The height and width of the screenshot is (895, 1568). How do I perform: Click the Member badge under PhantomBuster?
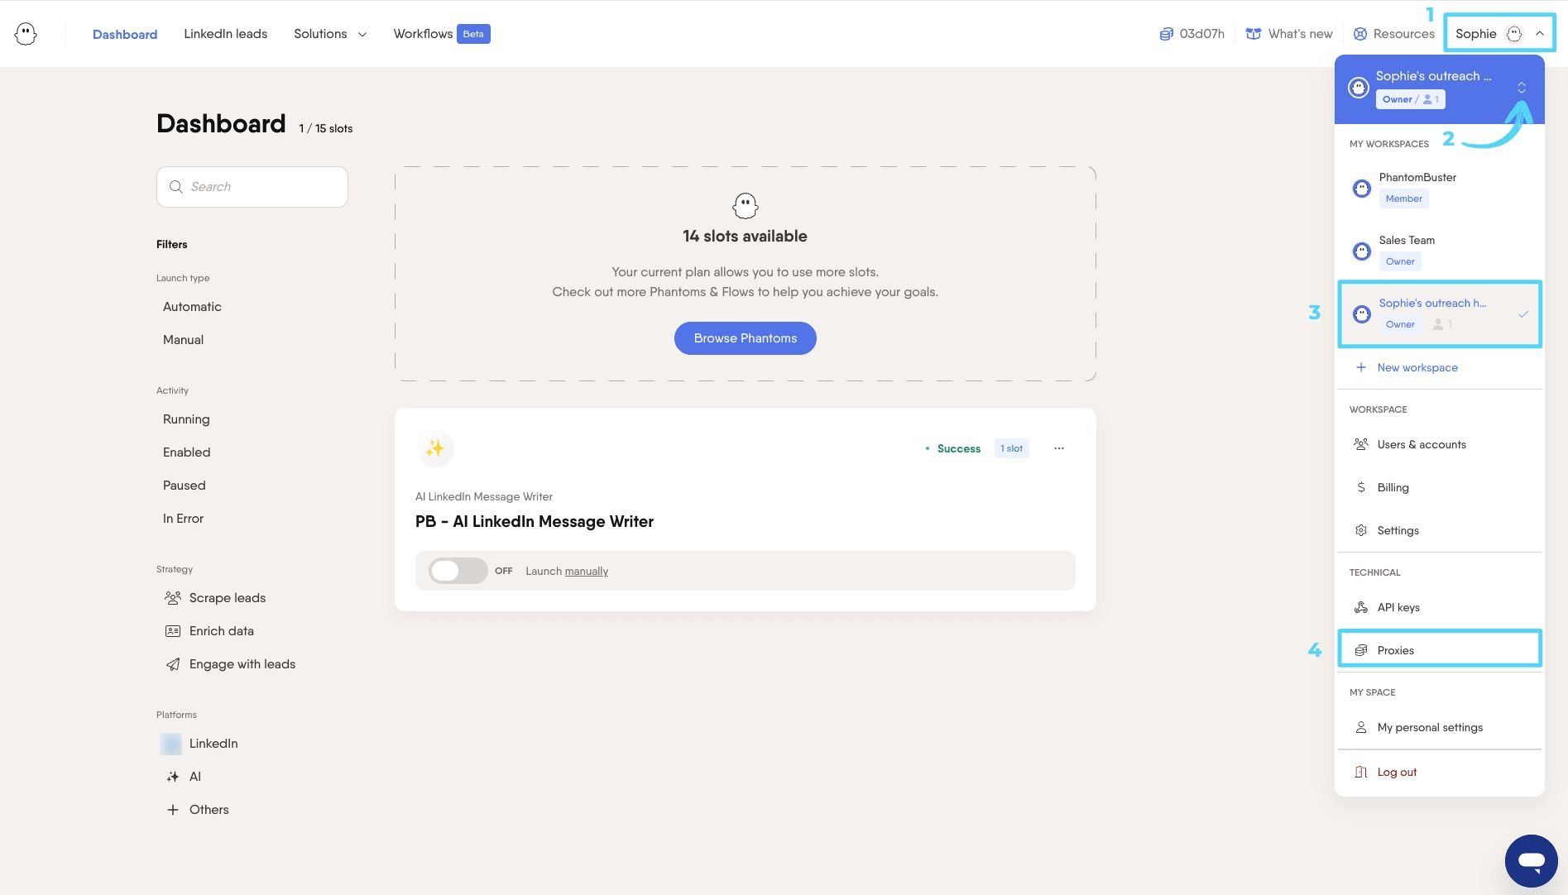point(1403,199)
